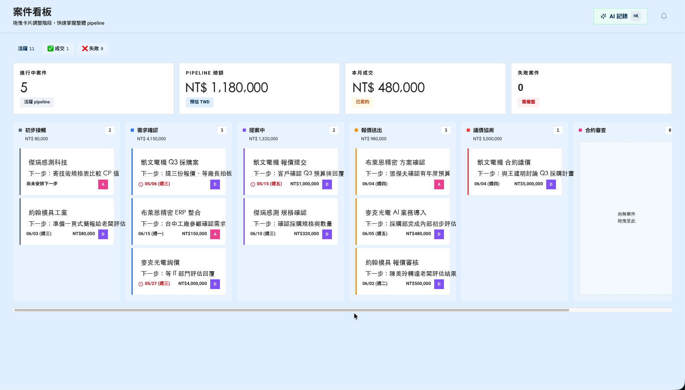The width and height of the screenshot is (685, 390).
Task: Click the NT$5,000,000 amount on 合約議價 card
Action: coord(529,184)
